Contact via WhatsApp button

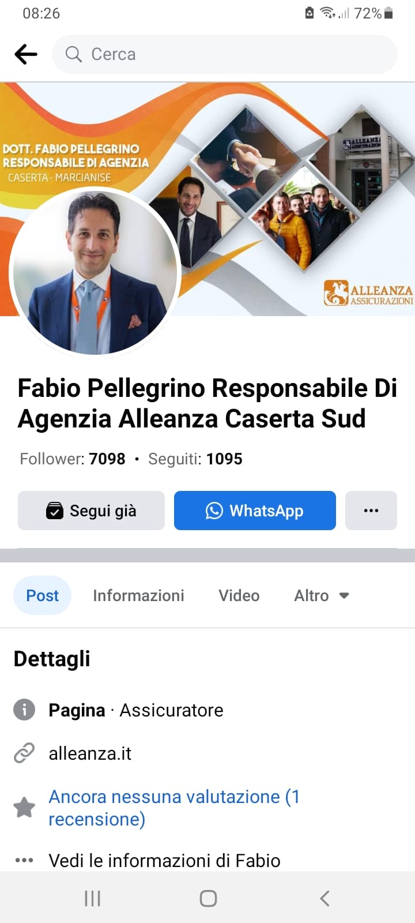pyautogui.click(x=255, y=511)
